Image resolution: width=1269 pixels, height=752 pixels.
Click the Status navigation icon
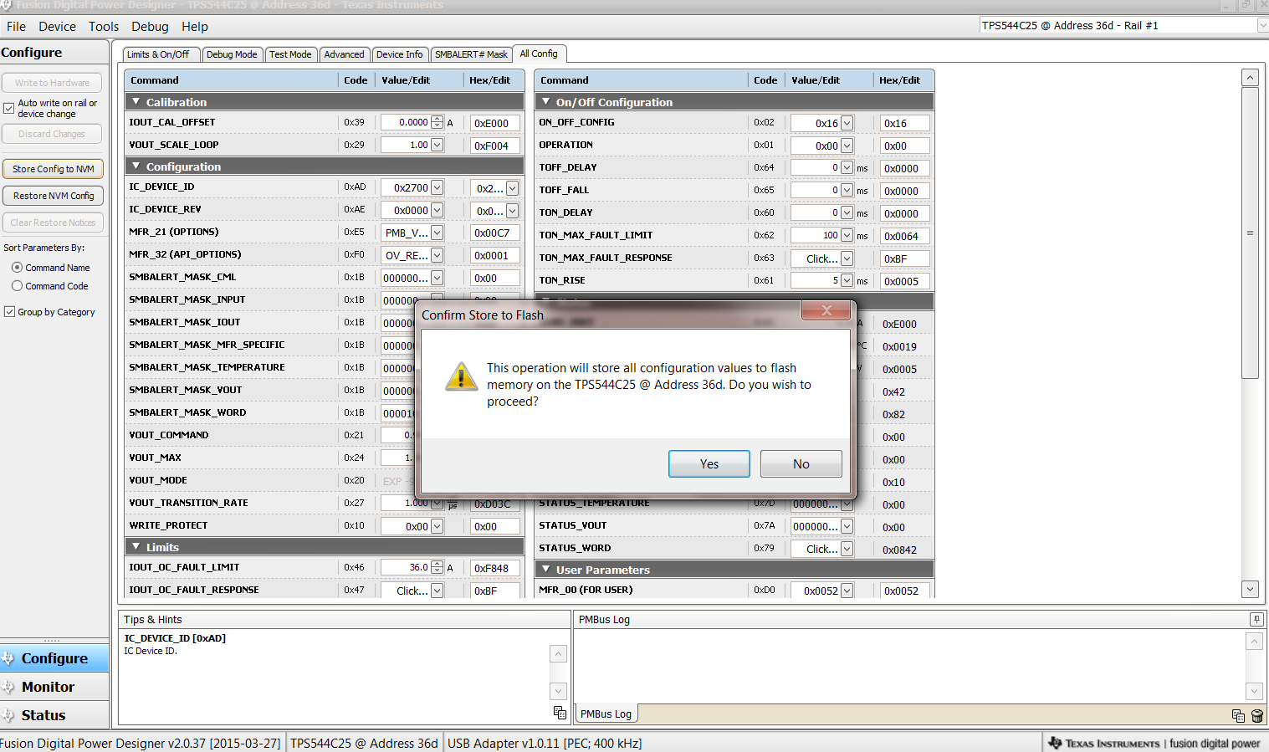coord(8,715)
